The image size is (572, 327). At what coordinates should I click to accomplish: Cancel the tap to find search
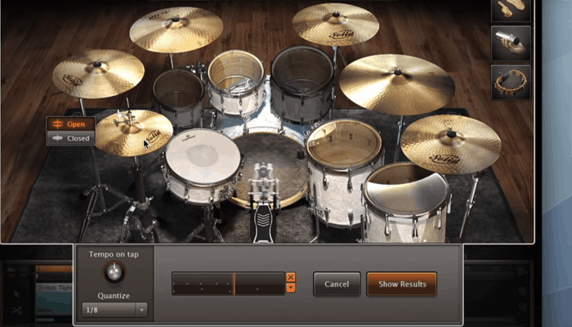[x=337, y=284]
